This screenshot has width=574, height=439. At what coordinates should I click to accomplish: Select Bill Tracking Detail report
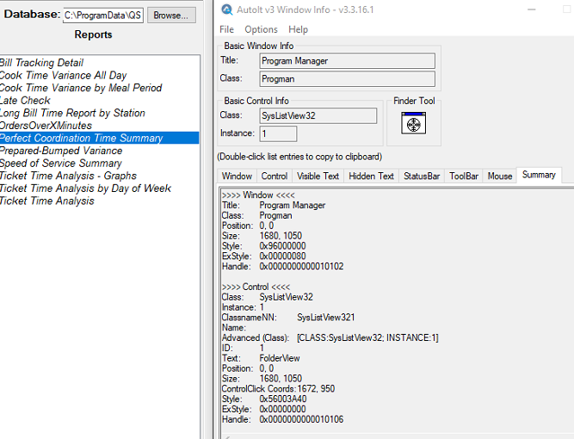[x=100, y=63]
